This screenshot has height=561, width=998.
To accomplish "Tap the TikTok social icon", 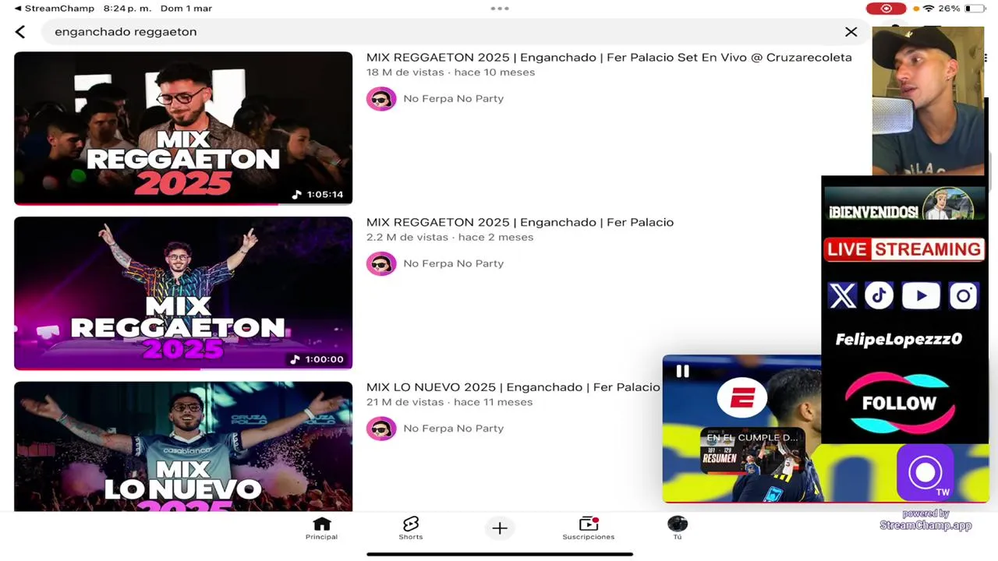I will [x=879, y=296].
